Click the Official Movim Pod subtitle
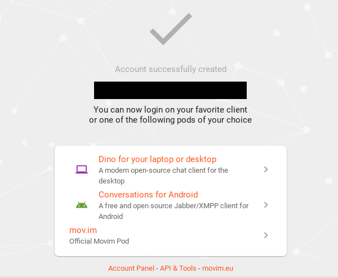This screenshot has width=338, height=278. [99, 241]
